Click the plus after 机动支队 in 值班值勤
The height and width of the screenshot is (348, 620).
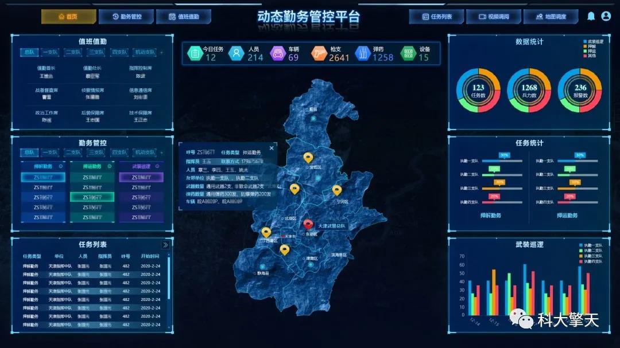(161, 52)
